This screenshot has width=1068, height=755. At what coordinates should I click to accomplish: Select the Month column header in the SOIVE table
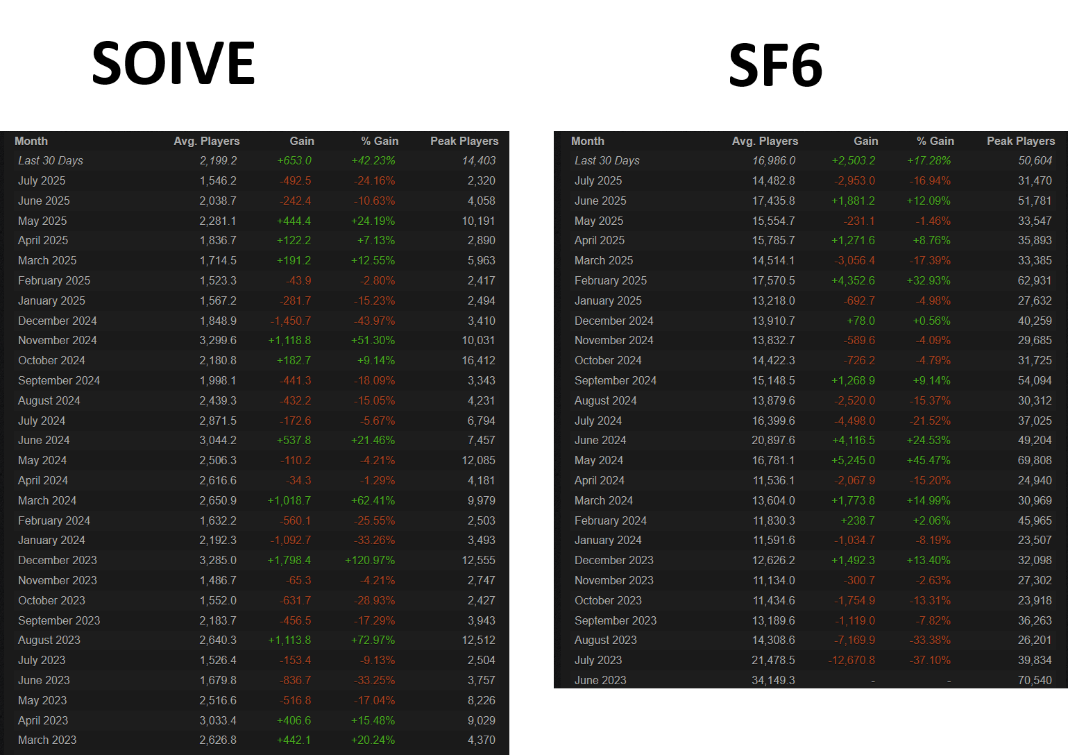(x=31, y=141)
